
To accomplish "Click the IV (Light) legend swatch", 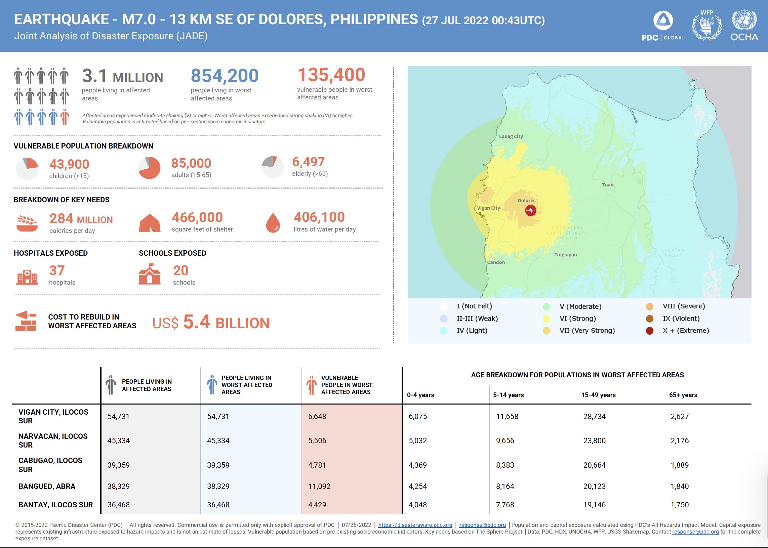I will (444, 331).
